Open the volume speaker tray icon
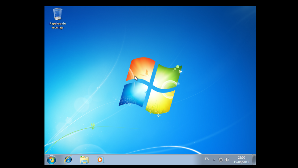This screenshot has width=298, height=168. [x=227, y=160]
